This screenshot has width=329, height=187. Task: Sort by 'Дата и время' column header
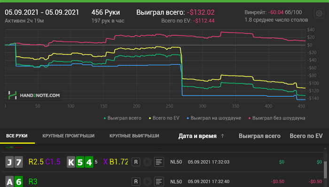(x=197, y=136)
